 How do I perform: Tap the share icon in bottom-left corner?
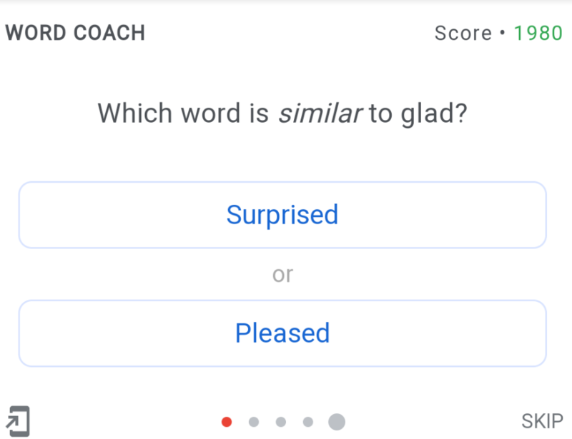click(x=18, y=420)
